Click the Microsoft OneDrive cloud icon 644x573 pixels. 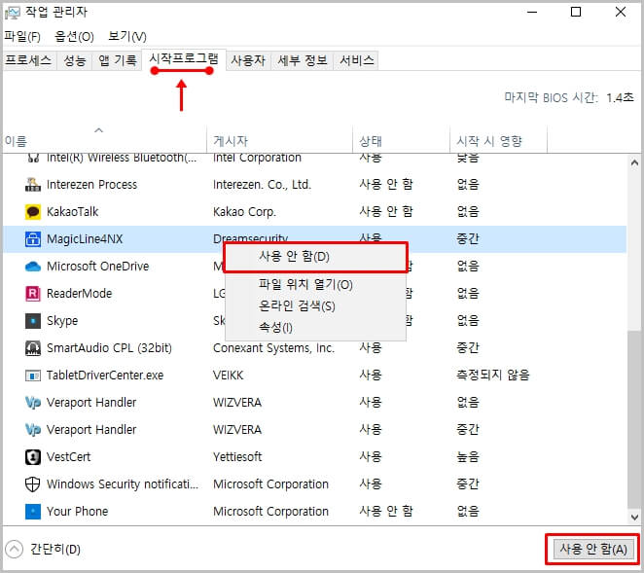(x=33, y=267)
